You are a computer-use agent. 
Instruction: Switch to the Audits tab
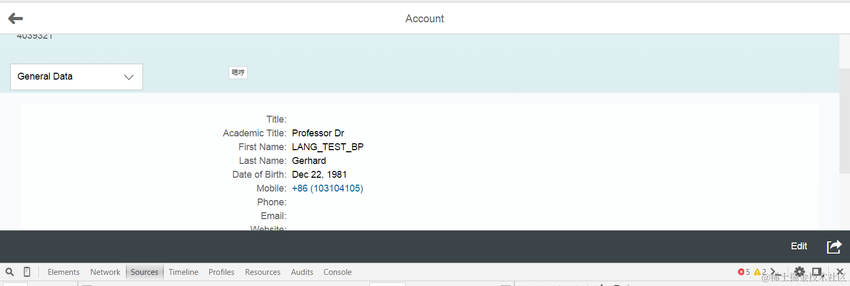point(302,272)
